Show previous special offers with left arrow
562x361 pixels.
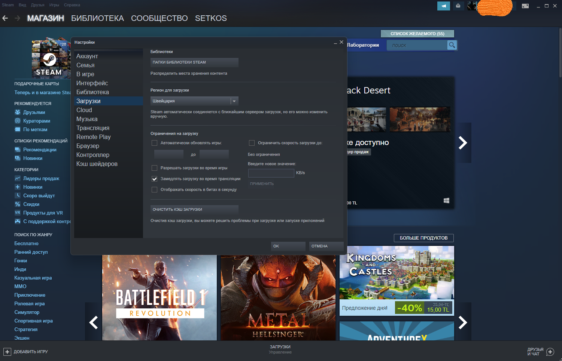(94, 322)
